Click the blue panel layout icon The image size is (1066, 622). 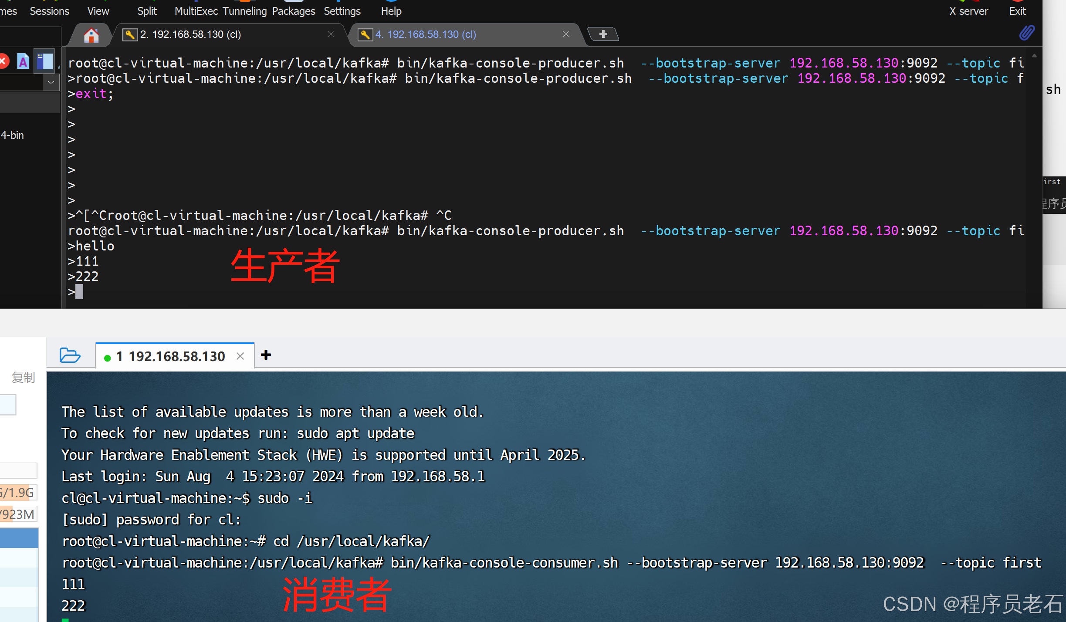[x=44, y=61]
